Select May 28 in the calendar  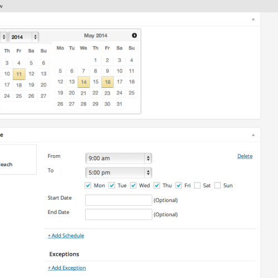point(83,104)
